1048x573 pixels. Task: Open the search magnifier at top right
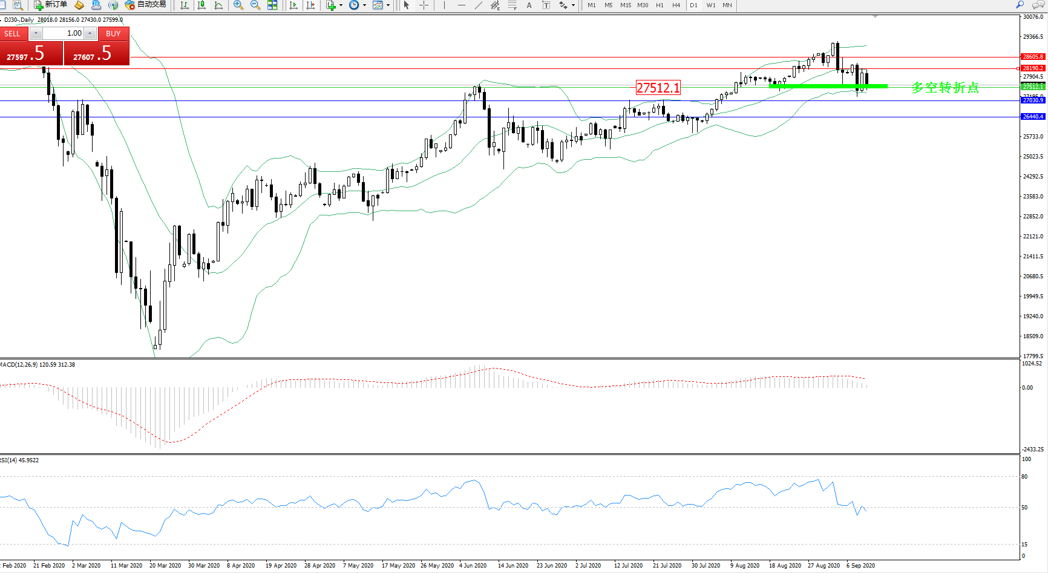click(x=1020, y=5)
